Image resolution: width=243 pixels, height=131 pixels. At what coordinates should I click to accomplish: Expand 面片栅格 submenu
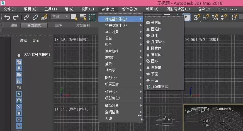point(121,51)
